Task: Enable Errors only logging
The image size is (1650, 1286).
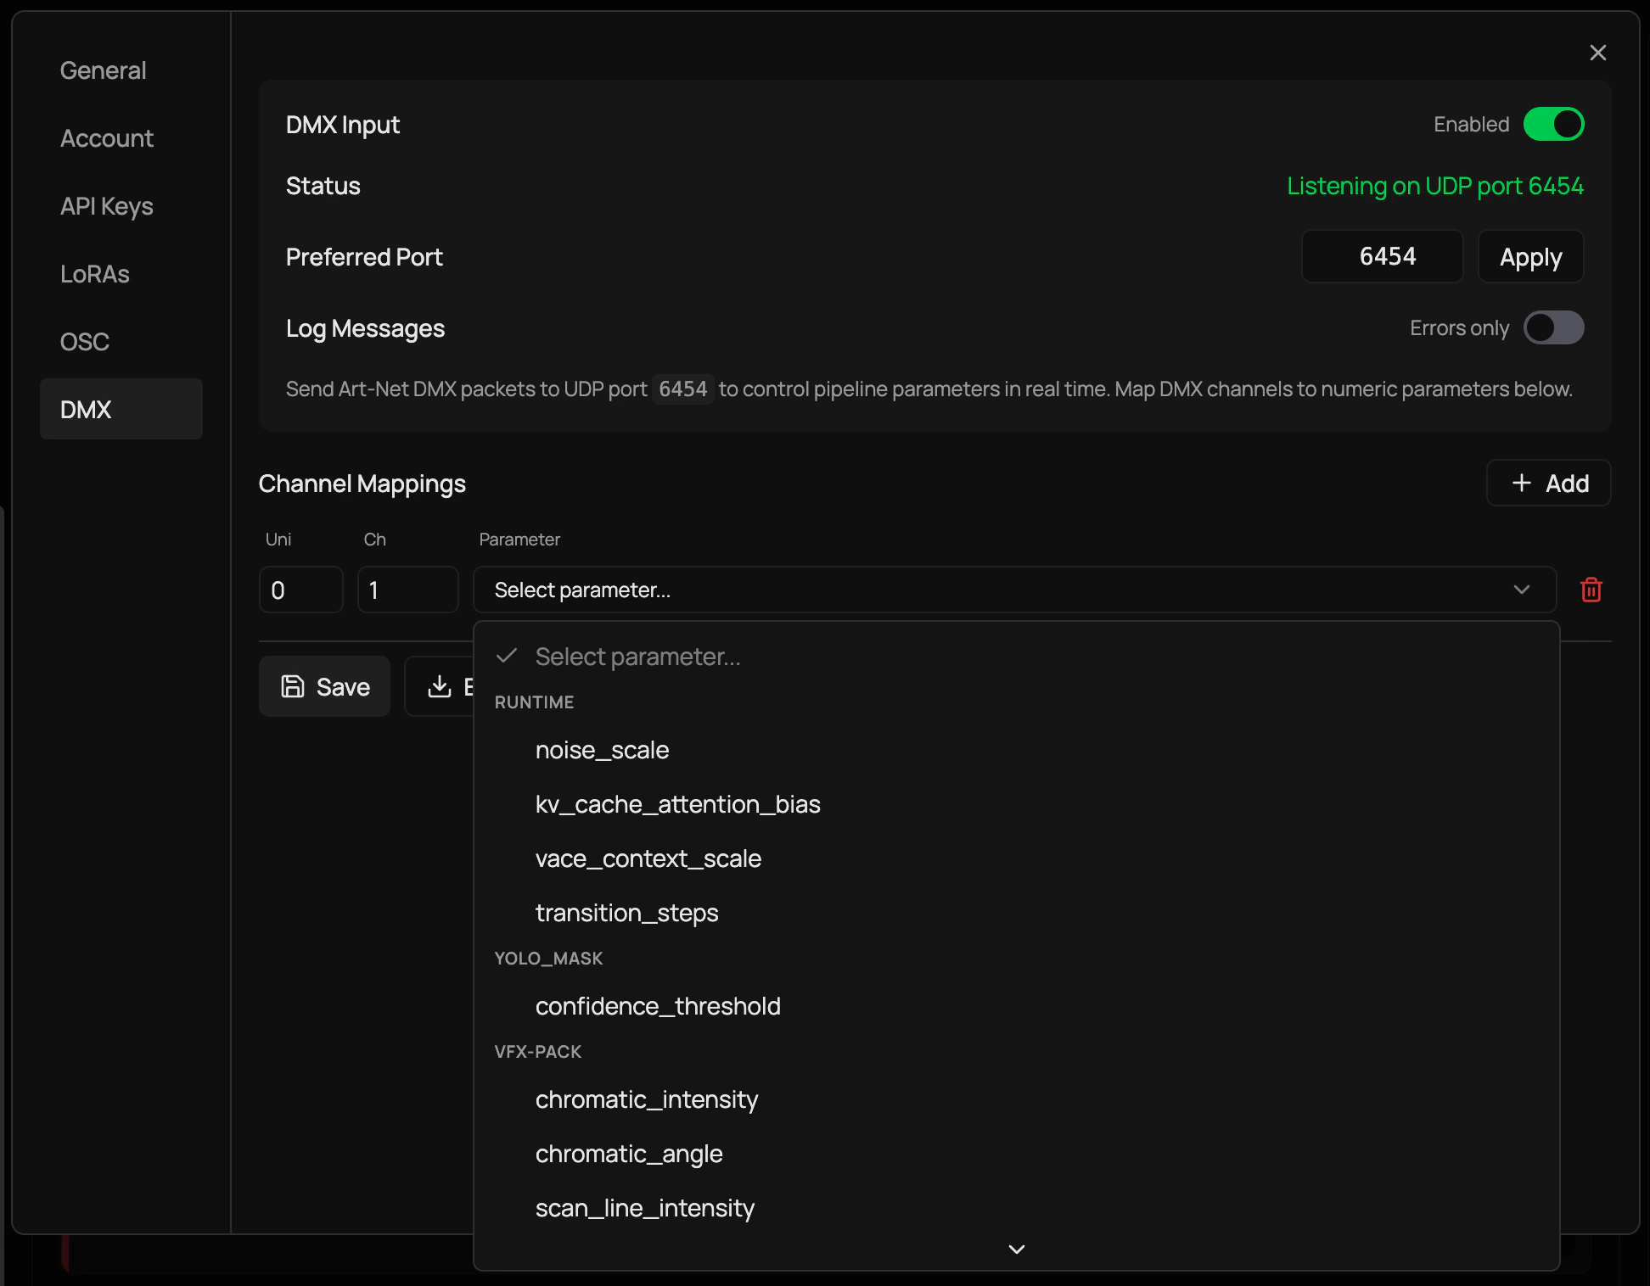Action: point(1553,328)
